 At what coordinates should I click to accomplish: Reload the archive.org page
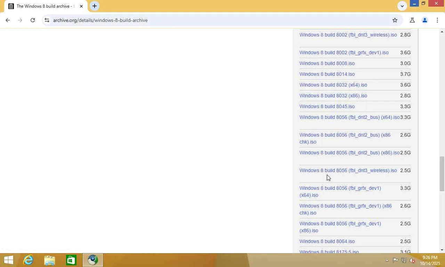pos(33,20)
